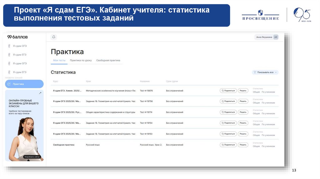Share Тест # 19976 via Поделиться

(x=228, y=91)
